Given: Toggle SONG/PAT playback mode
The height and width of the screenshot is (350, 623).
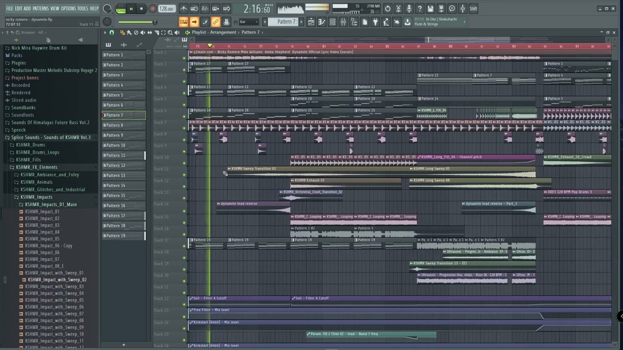Looking at the screenshot, I should [x=121, y=9].
